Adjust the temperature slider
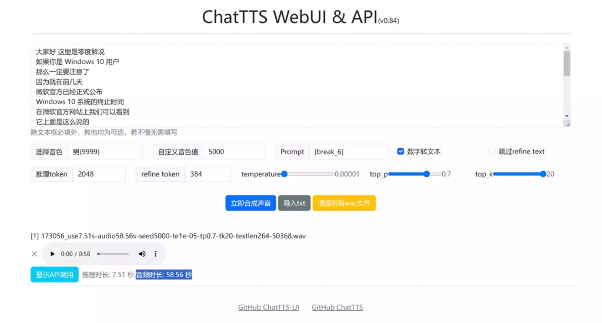The height and width of the screenshot is (323, 602). click(x=285, y=174)
